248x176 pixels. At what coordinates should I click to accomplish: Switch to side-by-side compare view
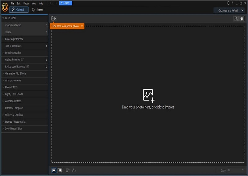[60, 170]
